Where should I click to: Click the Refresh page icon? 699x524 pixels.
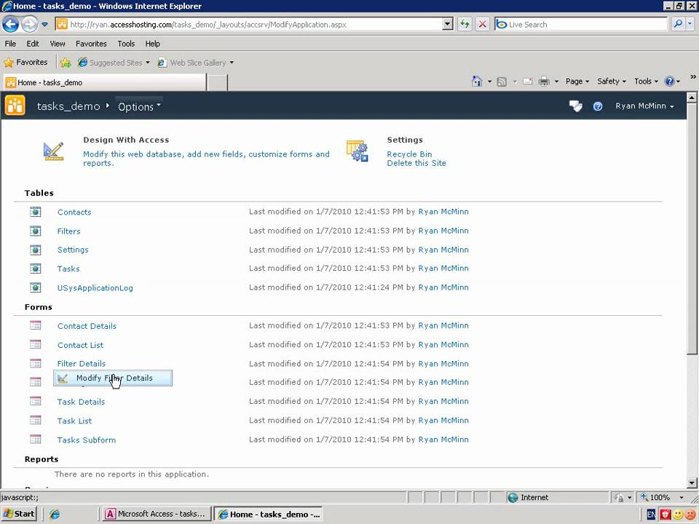click(x=465, y=24)
